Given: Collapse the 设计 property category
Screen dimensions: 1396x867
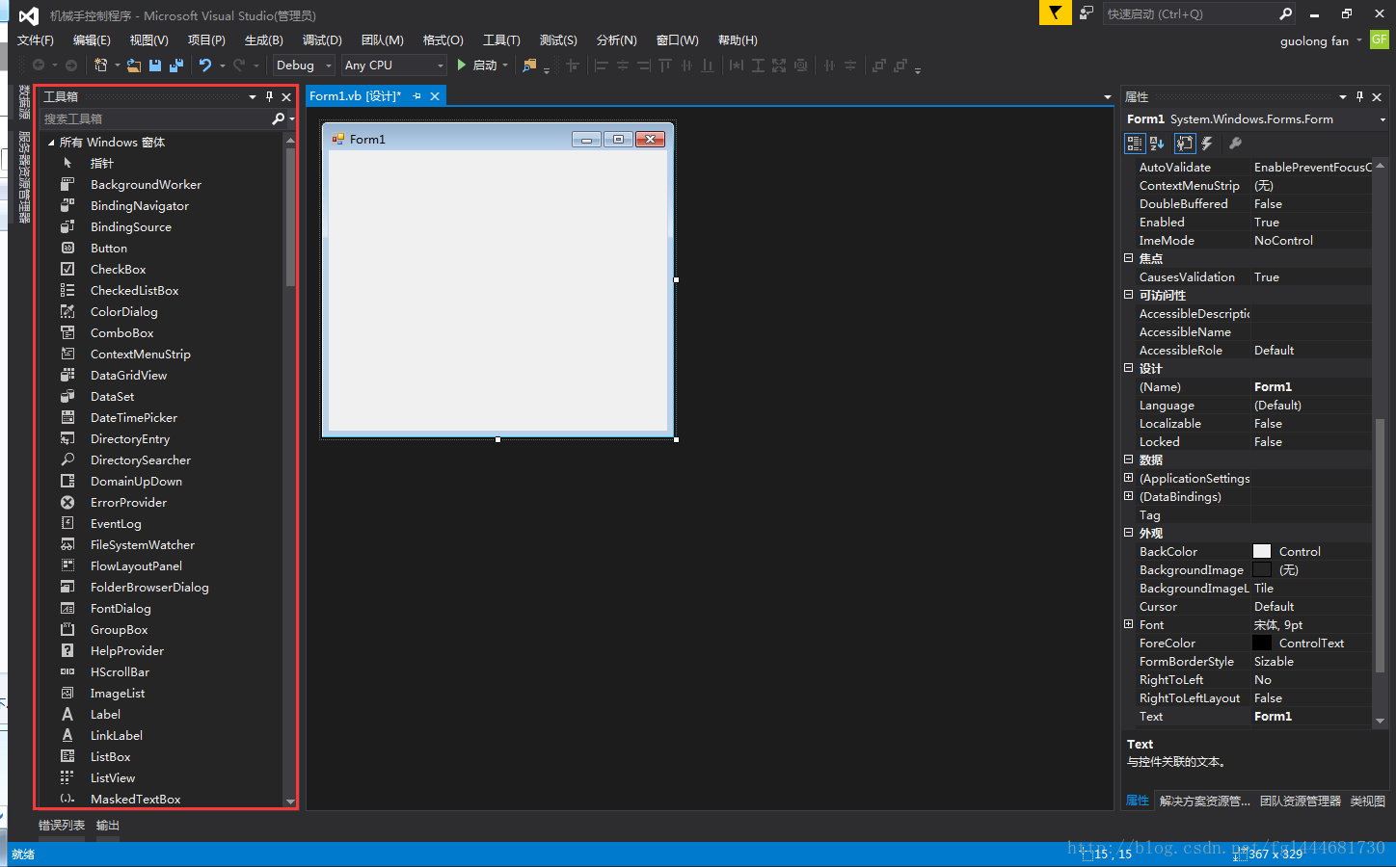Looking at the screenshot, I should [1128, 368].
